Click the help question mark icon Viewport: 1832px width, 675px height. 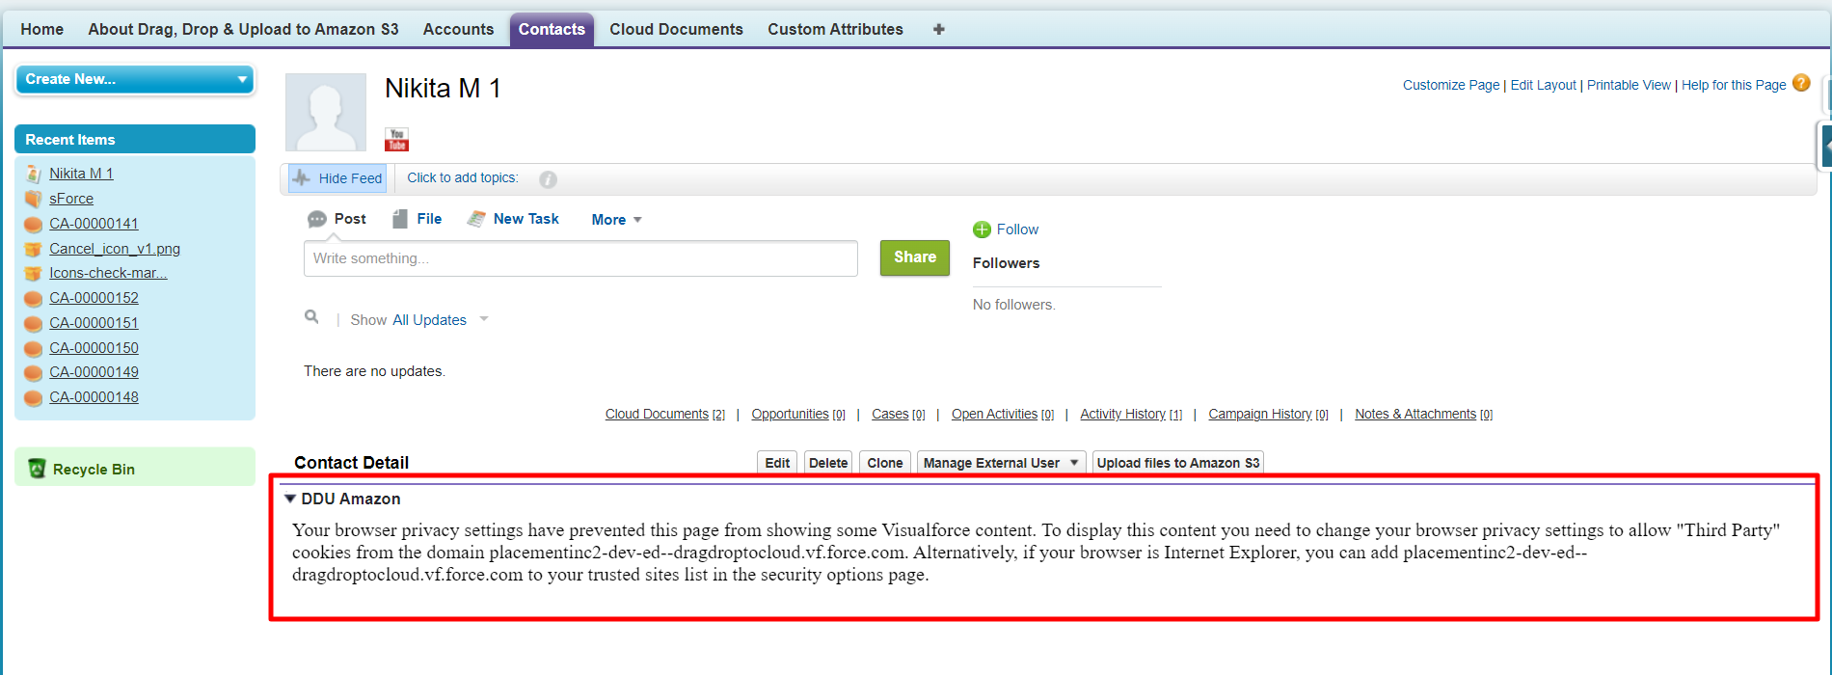1801,84
